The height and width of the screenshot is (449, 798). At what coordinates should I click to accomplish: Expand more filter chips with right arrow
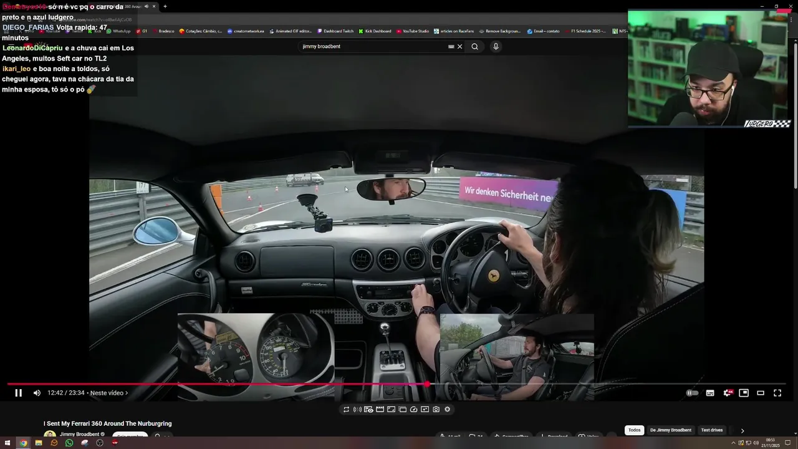(742, 430)
